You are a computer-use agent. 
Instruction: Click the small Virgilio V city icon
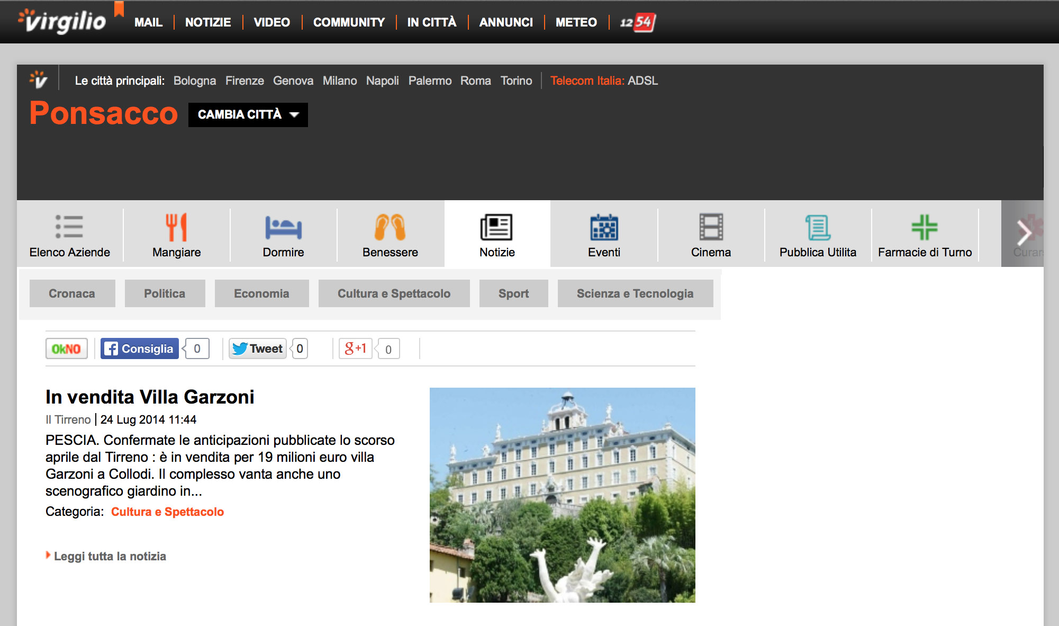click(38, 80)
